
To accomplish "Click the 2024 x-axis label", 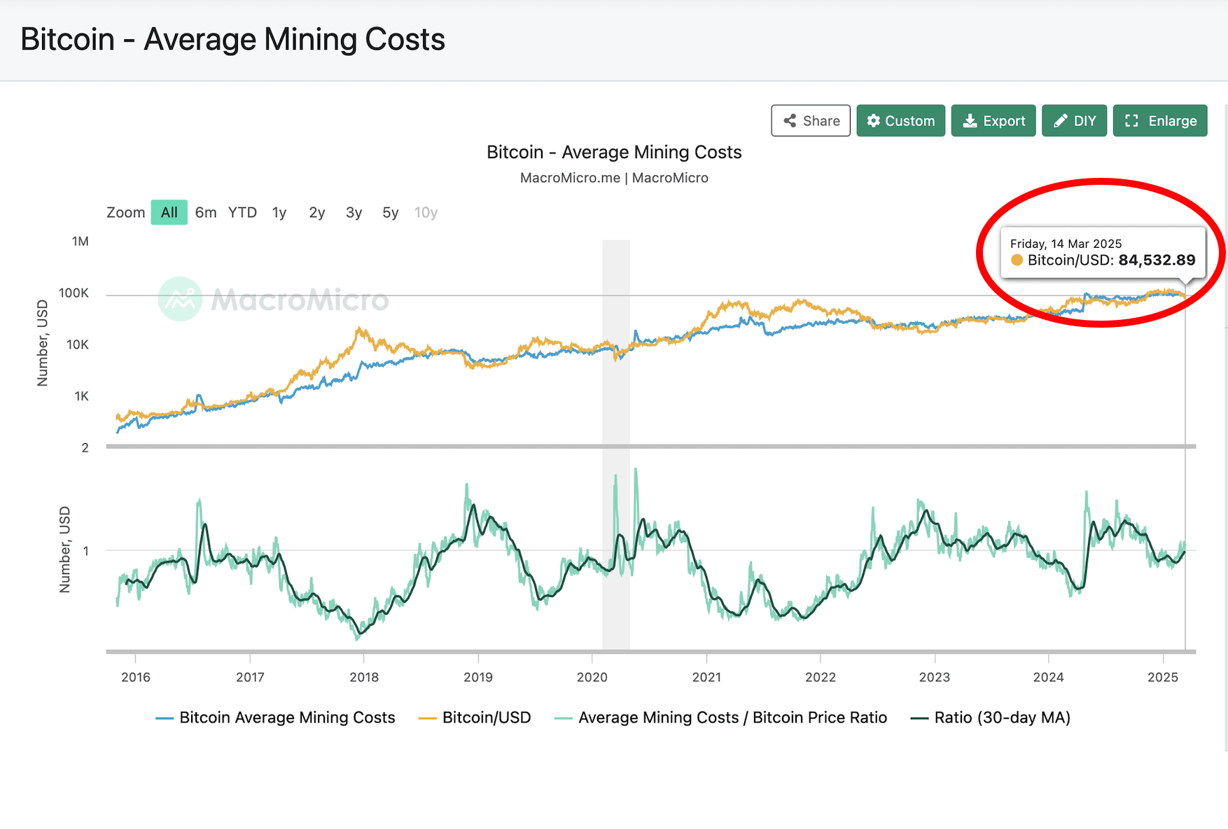I will tap(1049, 677).
